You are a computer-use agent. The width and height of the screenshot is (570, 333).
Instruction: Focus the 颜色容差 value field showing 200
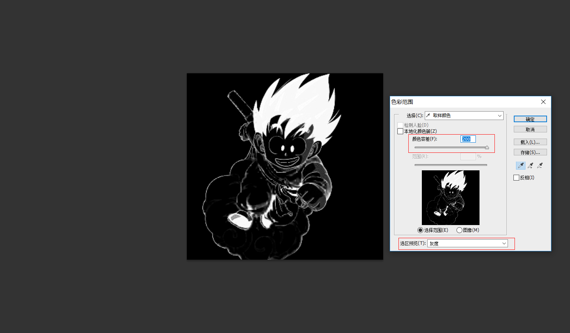pos(468,139)
